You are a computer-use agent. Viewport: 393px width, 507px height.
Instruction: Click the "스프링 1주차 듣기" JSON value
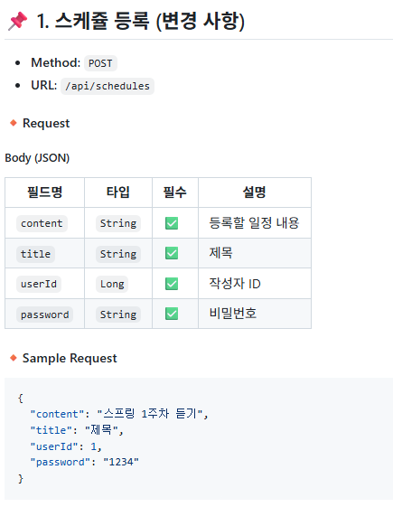pyautogui.click(x=150, y=414)
